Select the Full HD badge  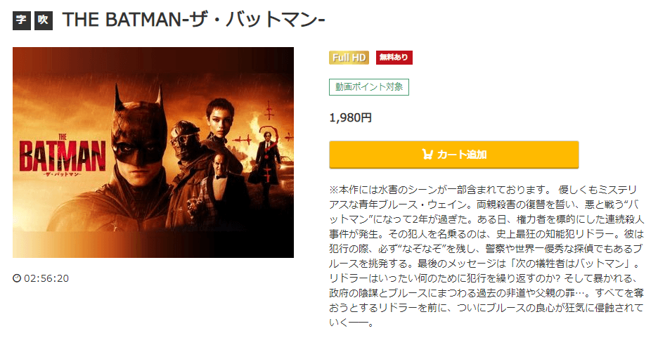pyautogui.click(x=349, y=58)
